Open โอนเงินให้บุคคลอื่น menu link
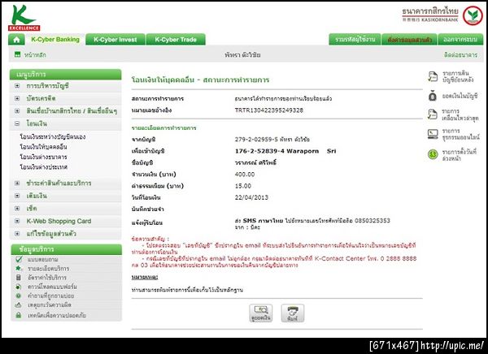488x354 pixels. [x=43, y=147]
